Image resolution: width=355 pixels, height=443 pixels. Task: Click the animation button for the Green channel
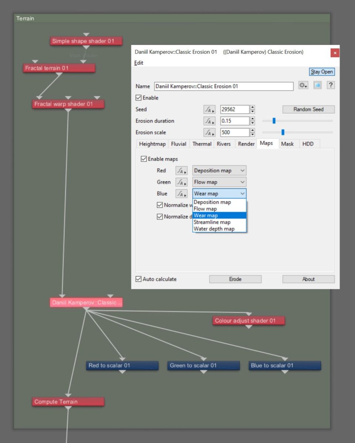[x=182, y=182]
